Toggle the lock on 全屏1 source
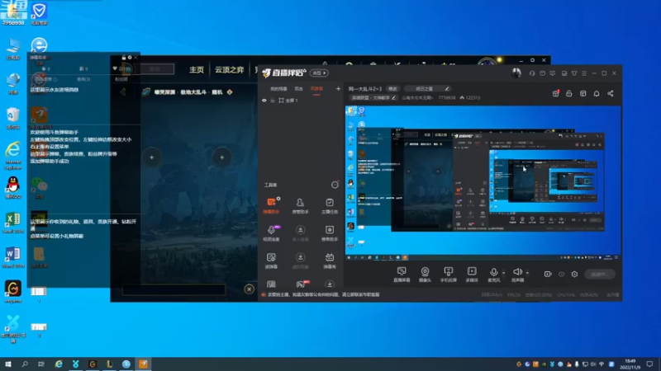Screen dimensions: 661x371 click(273, 101)
